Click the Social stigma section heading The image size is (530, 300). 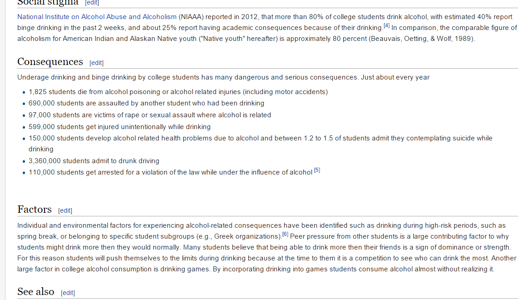[x=48, y=2]
